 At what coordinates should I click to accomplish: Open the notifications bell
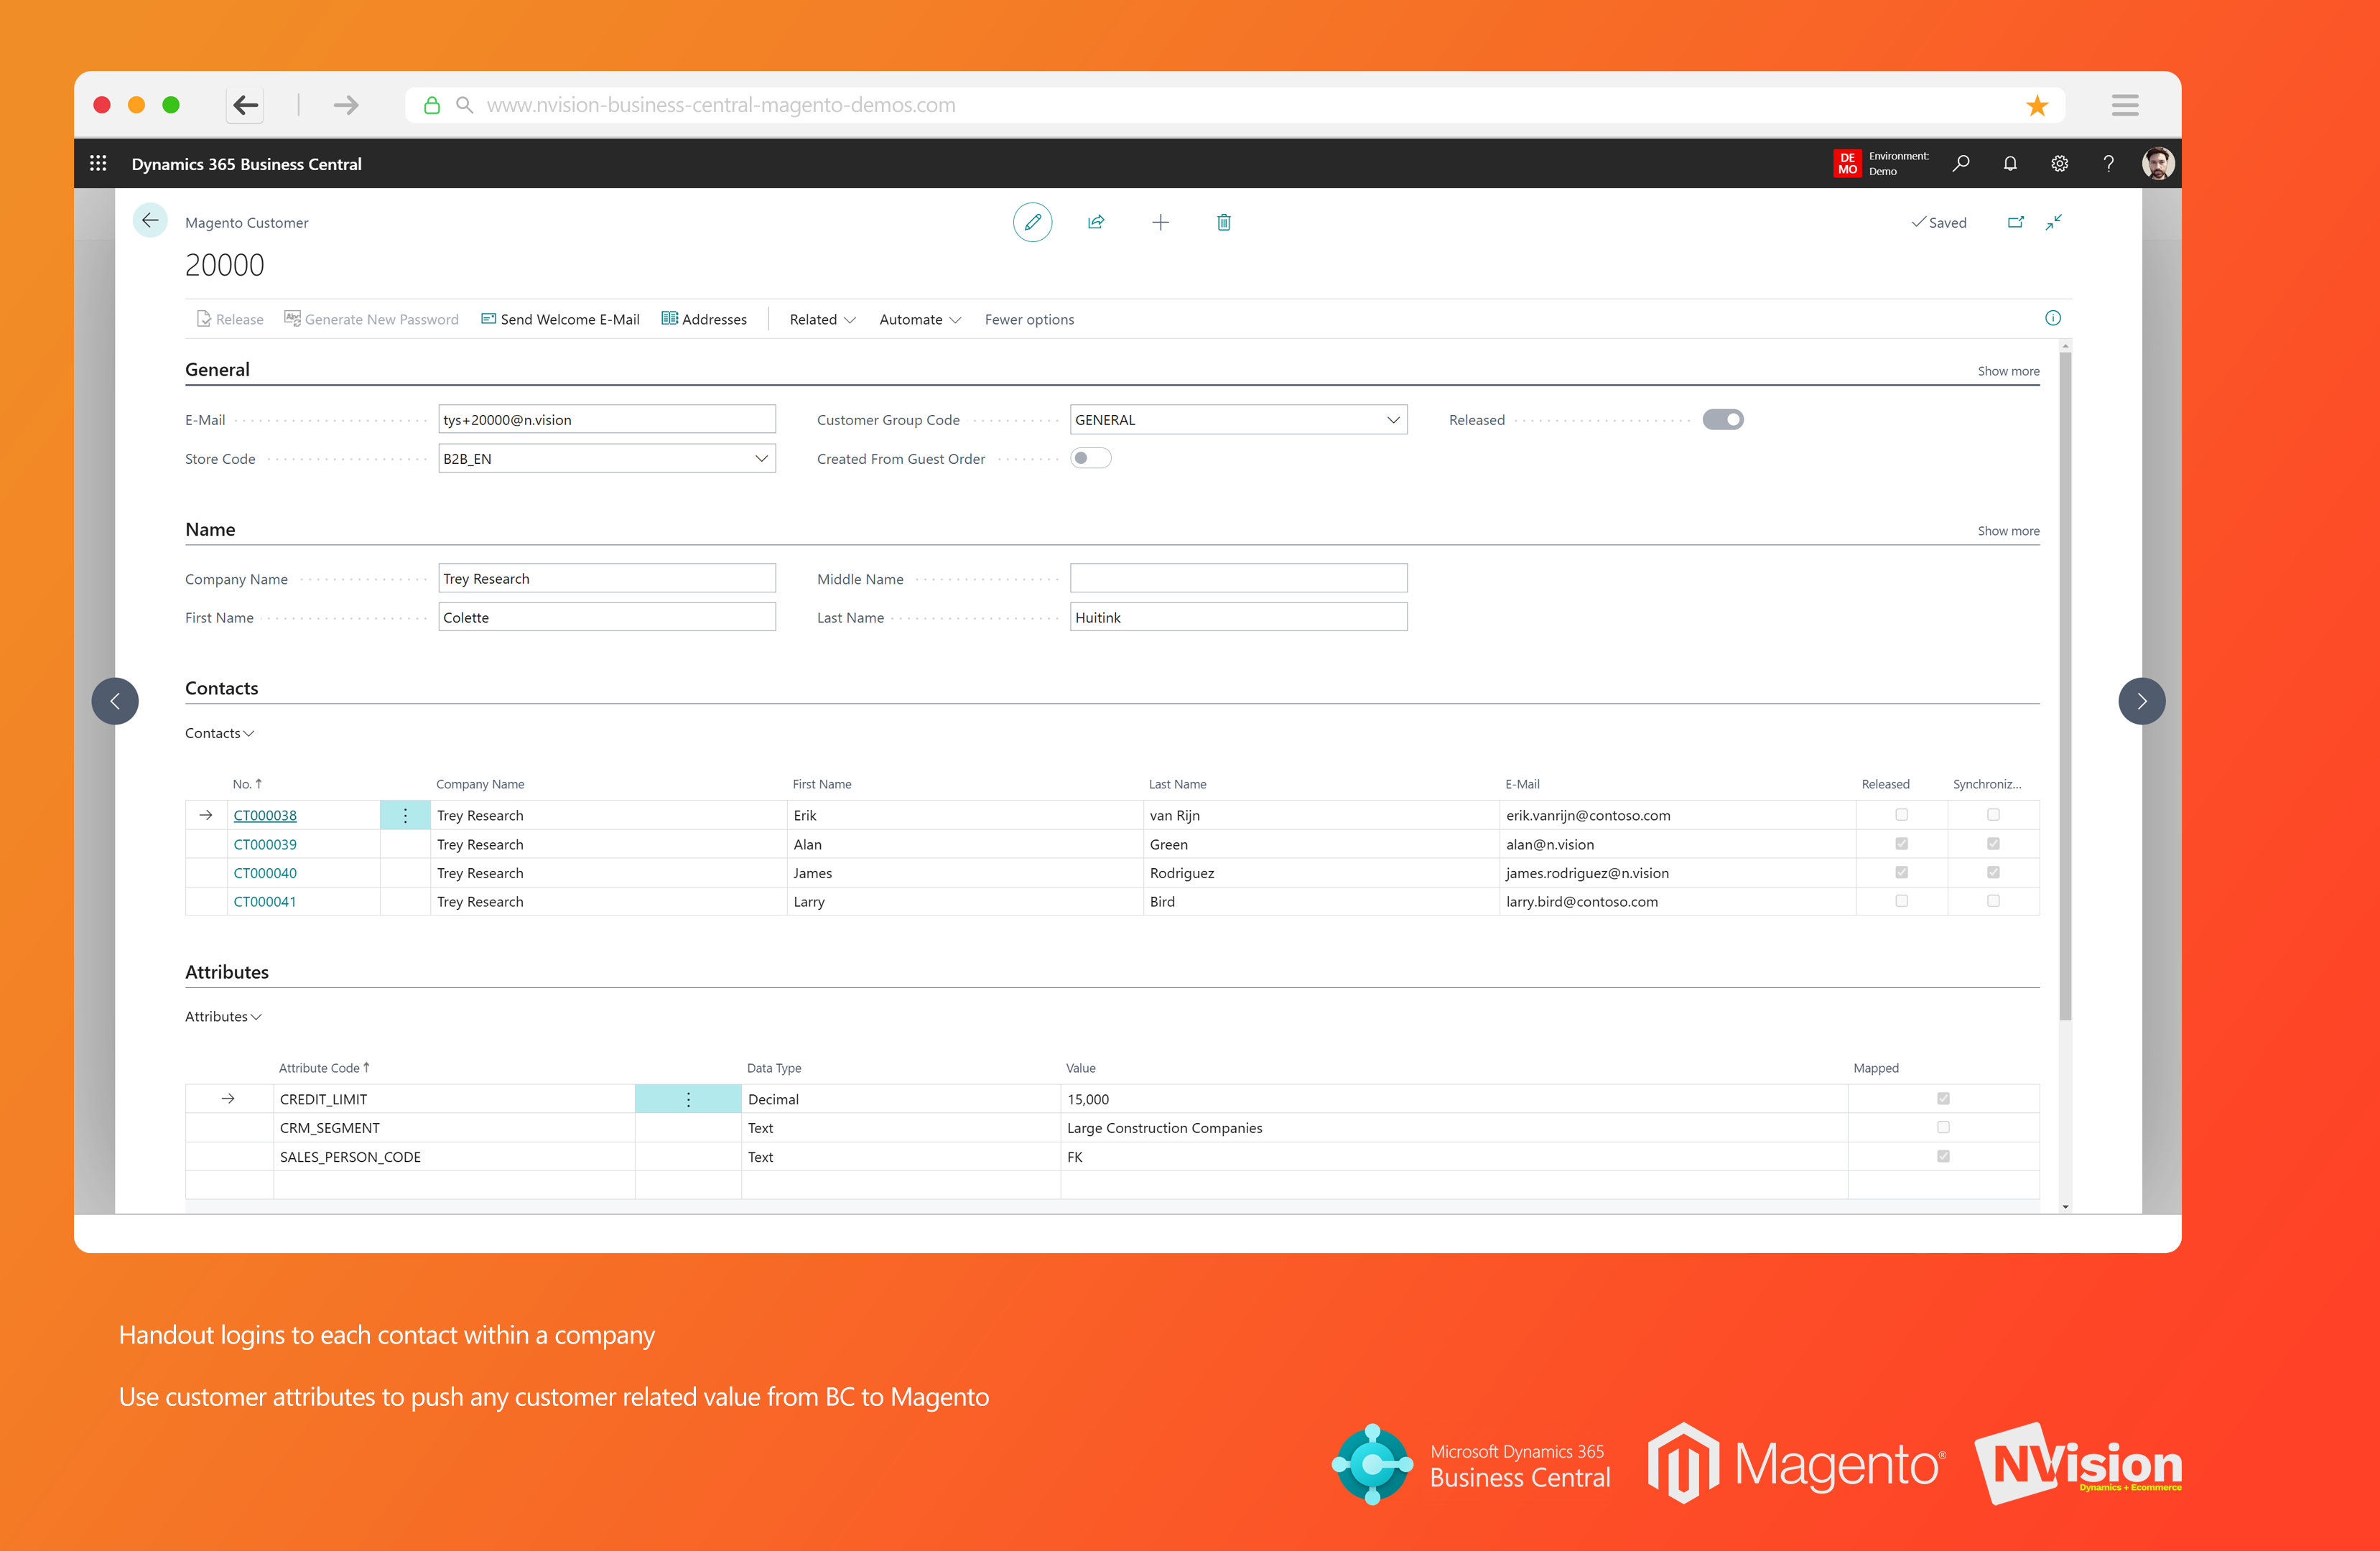click(2010, 163)
